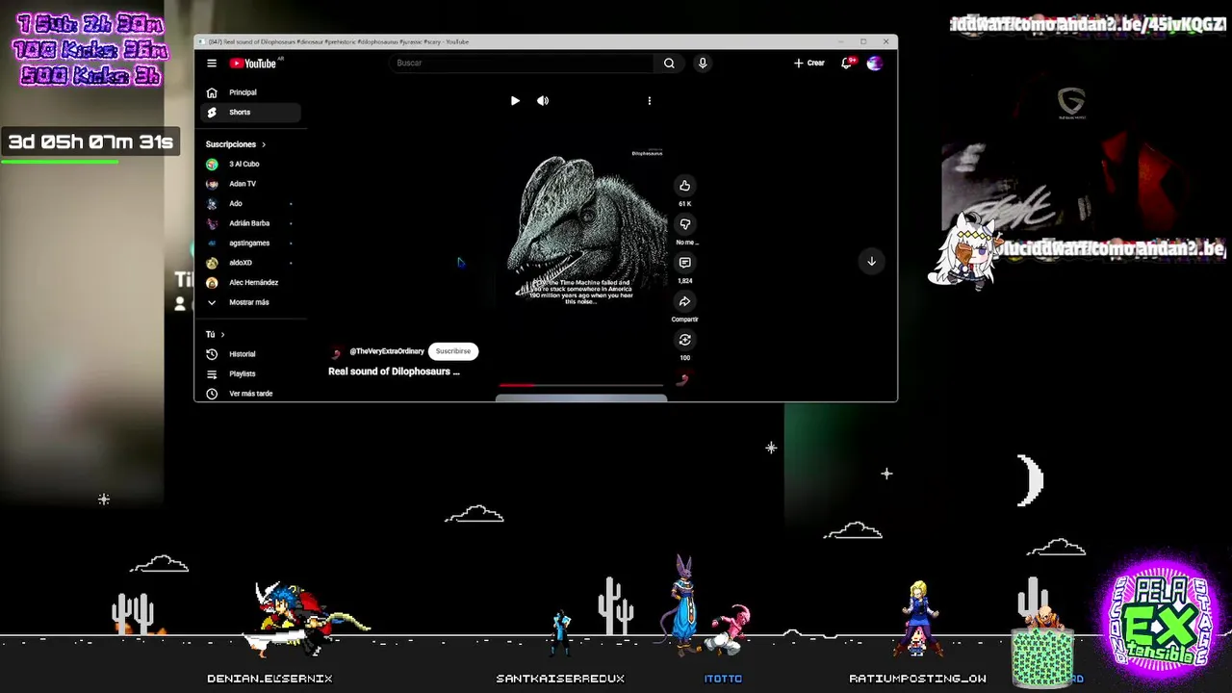Screen dimensions: 1232x693
Task: Mute the Short using the speaker icon
Action: [x=543, y=101]
